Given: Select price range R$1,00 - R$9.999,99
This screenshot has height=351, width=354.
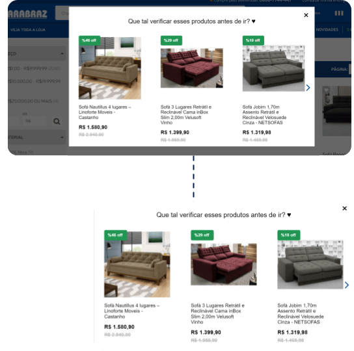Looking at the screenshot, I should pyautogui.click(x=34, y=68).
